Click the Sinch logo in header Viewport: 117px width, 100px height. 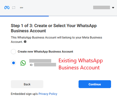pyautogui.click(x=21, y=8)
